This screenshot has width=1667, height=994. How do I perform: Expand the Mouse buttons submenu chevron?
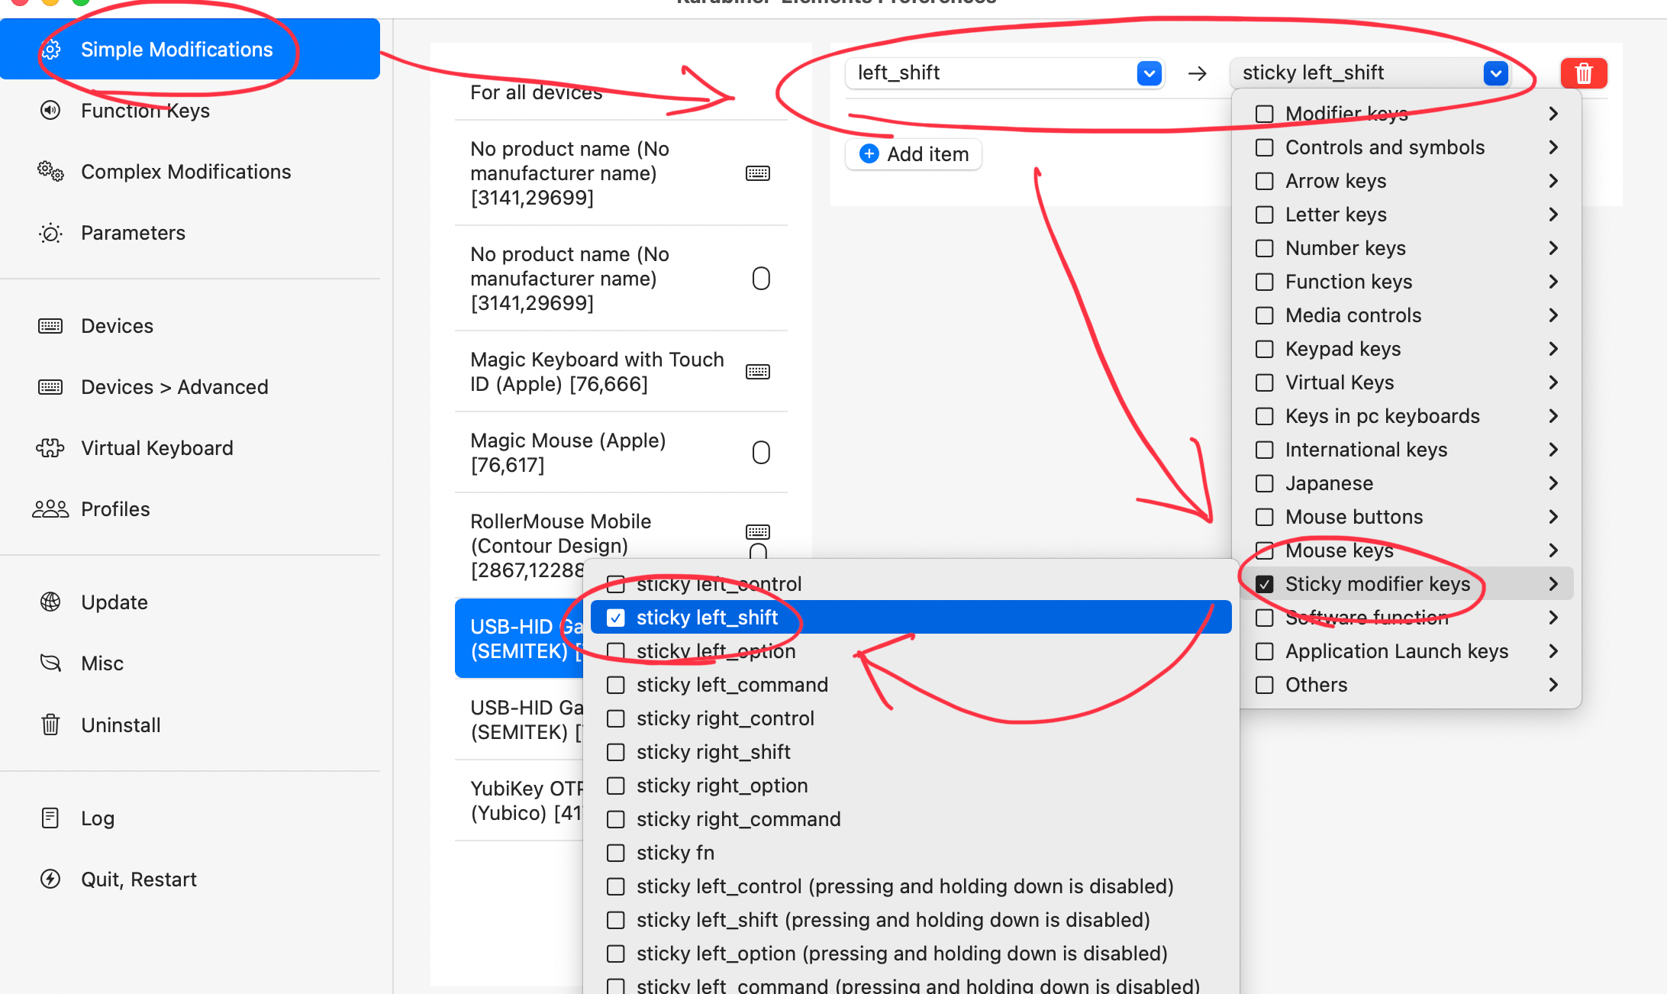pyautogui.click(x=1553, y=517)
